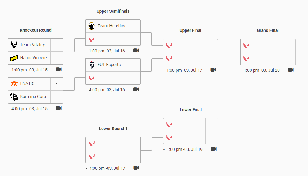This screenshot has height=176, width=308.
Task: Open video for Jul 16 4:00 pm match
Action: tap(136, 89)
